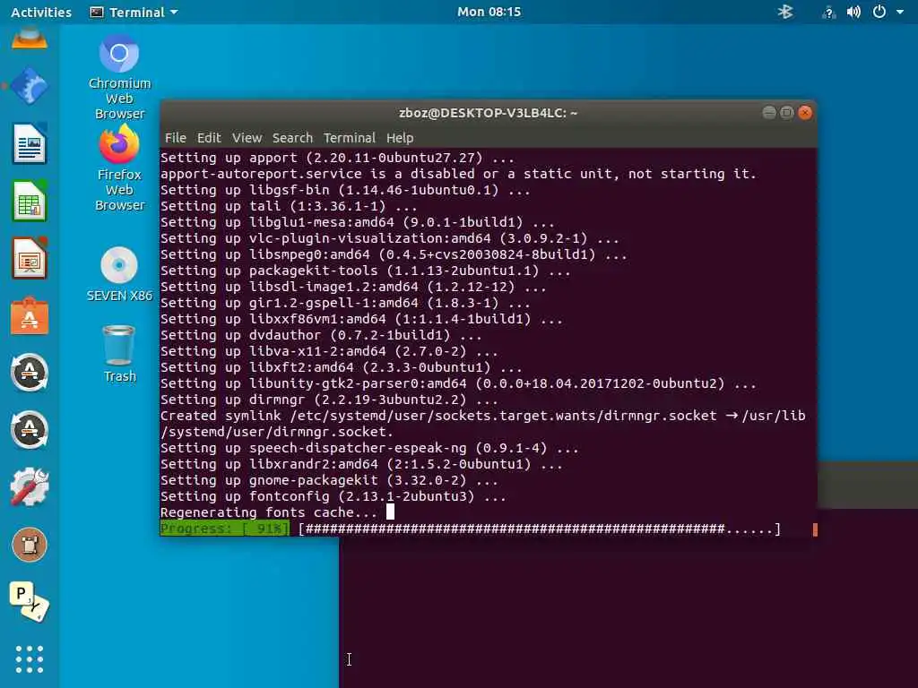Click the network status icon in top bar
The height and width of the screenshot is (688, 918).
828,12
